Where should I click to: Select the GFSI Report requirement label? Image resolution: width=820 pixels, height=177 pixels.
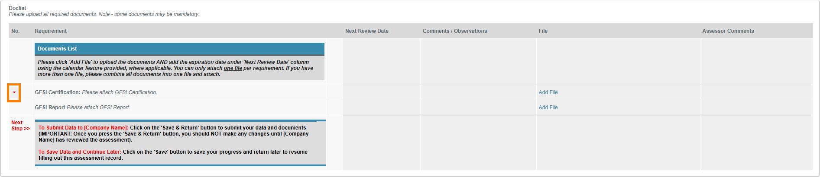point(50,107)
